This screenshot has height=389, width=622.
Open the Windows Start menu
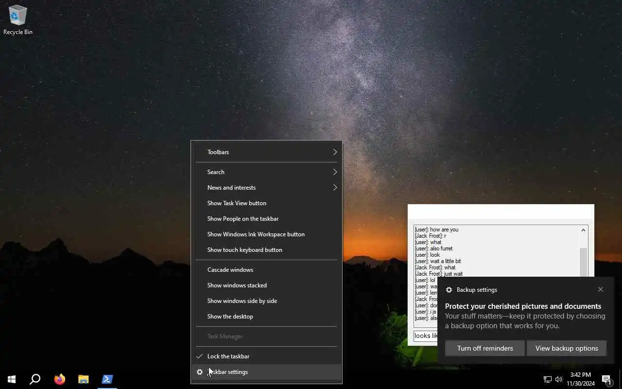pos(12,379)
